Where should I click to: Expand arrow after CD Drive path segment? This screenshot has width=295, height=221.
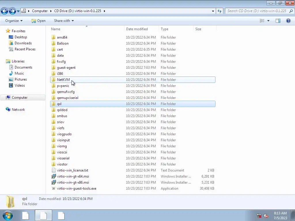104,11
